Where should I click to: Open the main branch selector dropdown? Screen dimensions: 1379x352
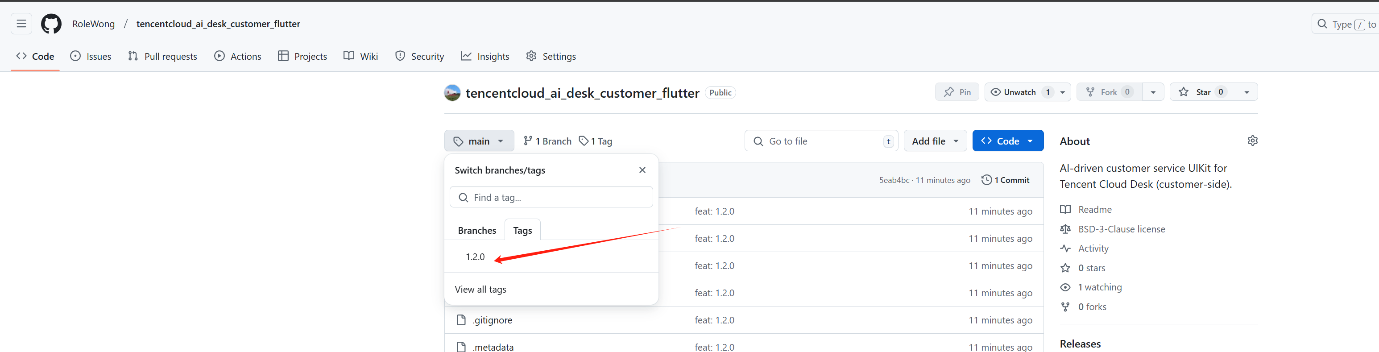479,141
